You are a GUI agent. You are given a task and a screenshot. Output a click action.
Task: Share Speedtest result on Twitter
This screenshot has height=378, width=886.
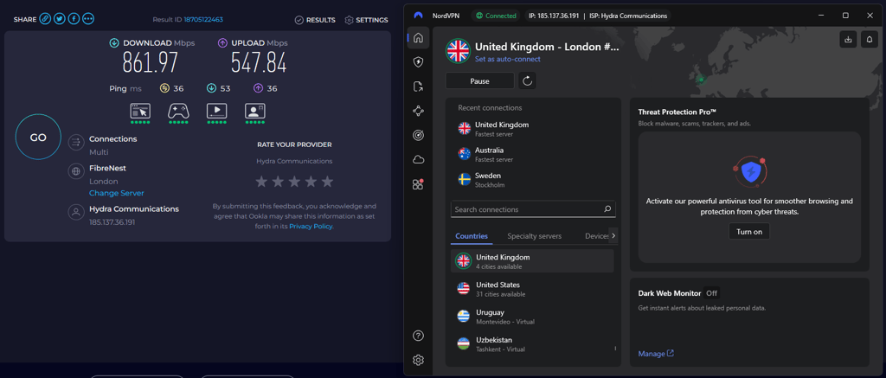pyautogui.click(x=60, y=19)
